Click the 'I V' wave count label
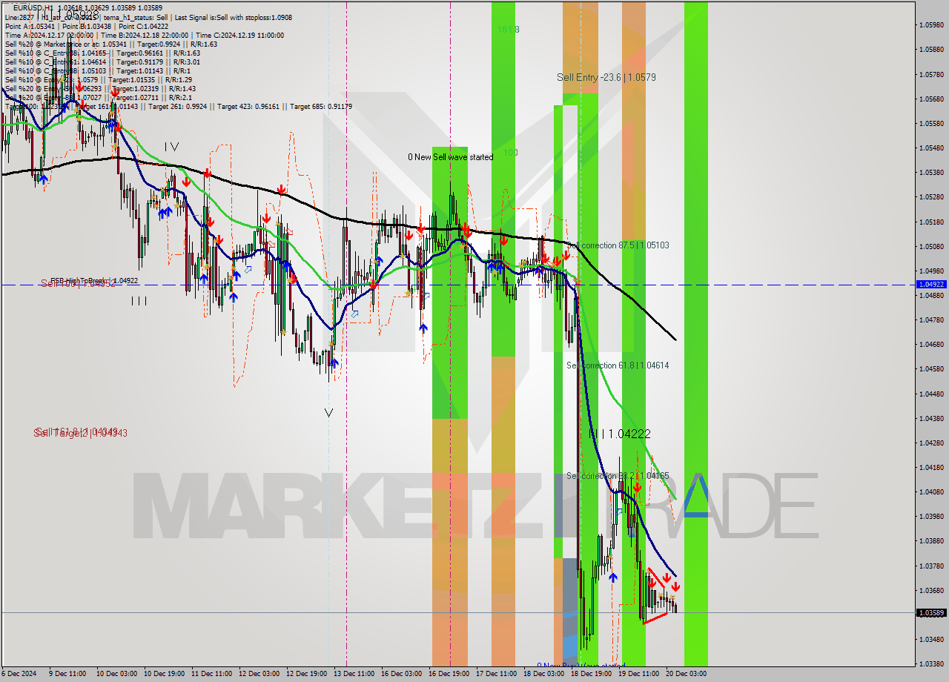The width and height of the screenshot is (949, 682). [171, 147]
